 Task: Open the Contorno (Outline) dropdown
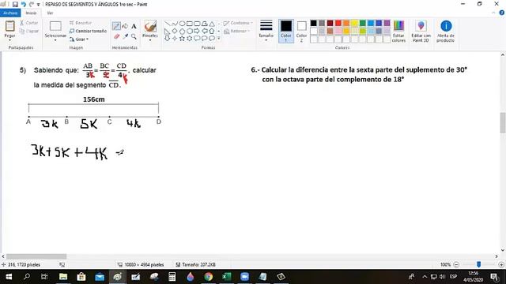coord(238,23)
